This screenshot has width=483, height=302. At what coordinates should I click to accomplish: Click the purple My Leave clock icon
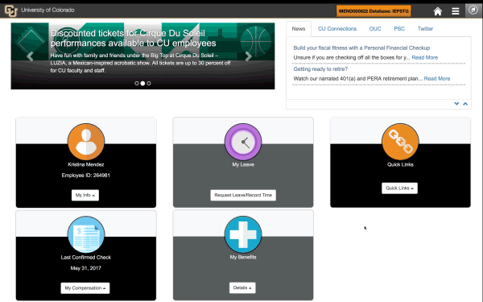coord(243,142)
